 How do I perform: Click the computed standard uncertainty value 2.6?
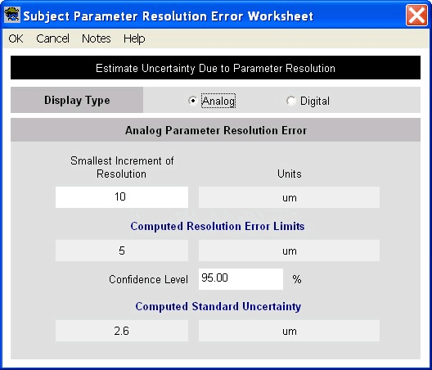pos(122,331)
